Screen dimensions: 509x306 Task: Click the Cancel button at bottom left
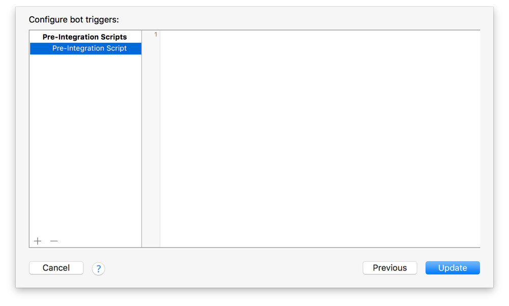point(56,267)
